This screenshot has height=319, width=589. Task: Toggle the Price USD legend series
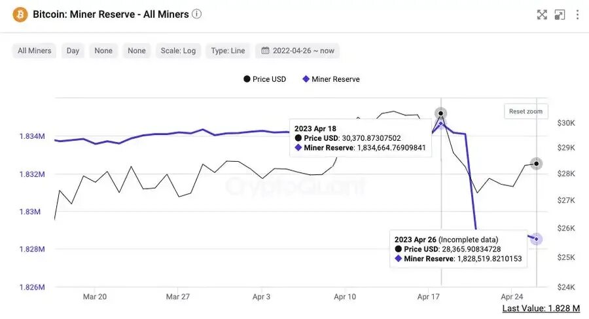264,79
